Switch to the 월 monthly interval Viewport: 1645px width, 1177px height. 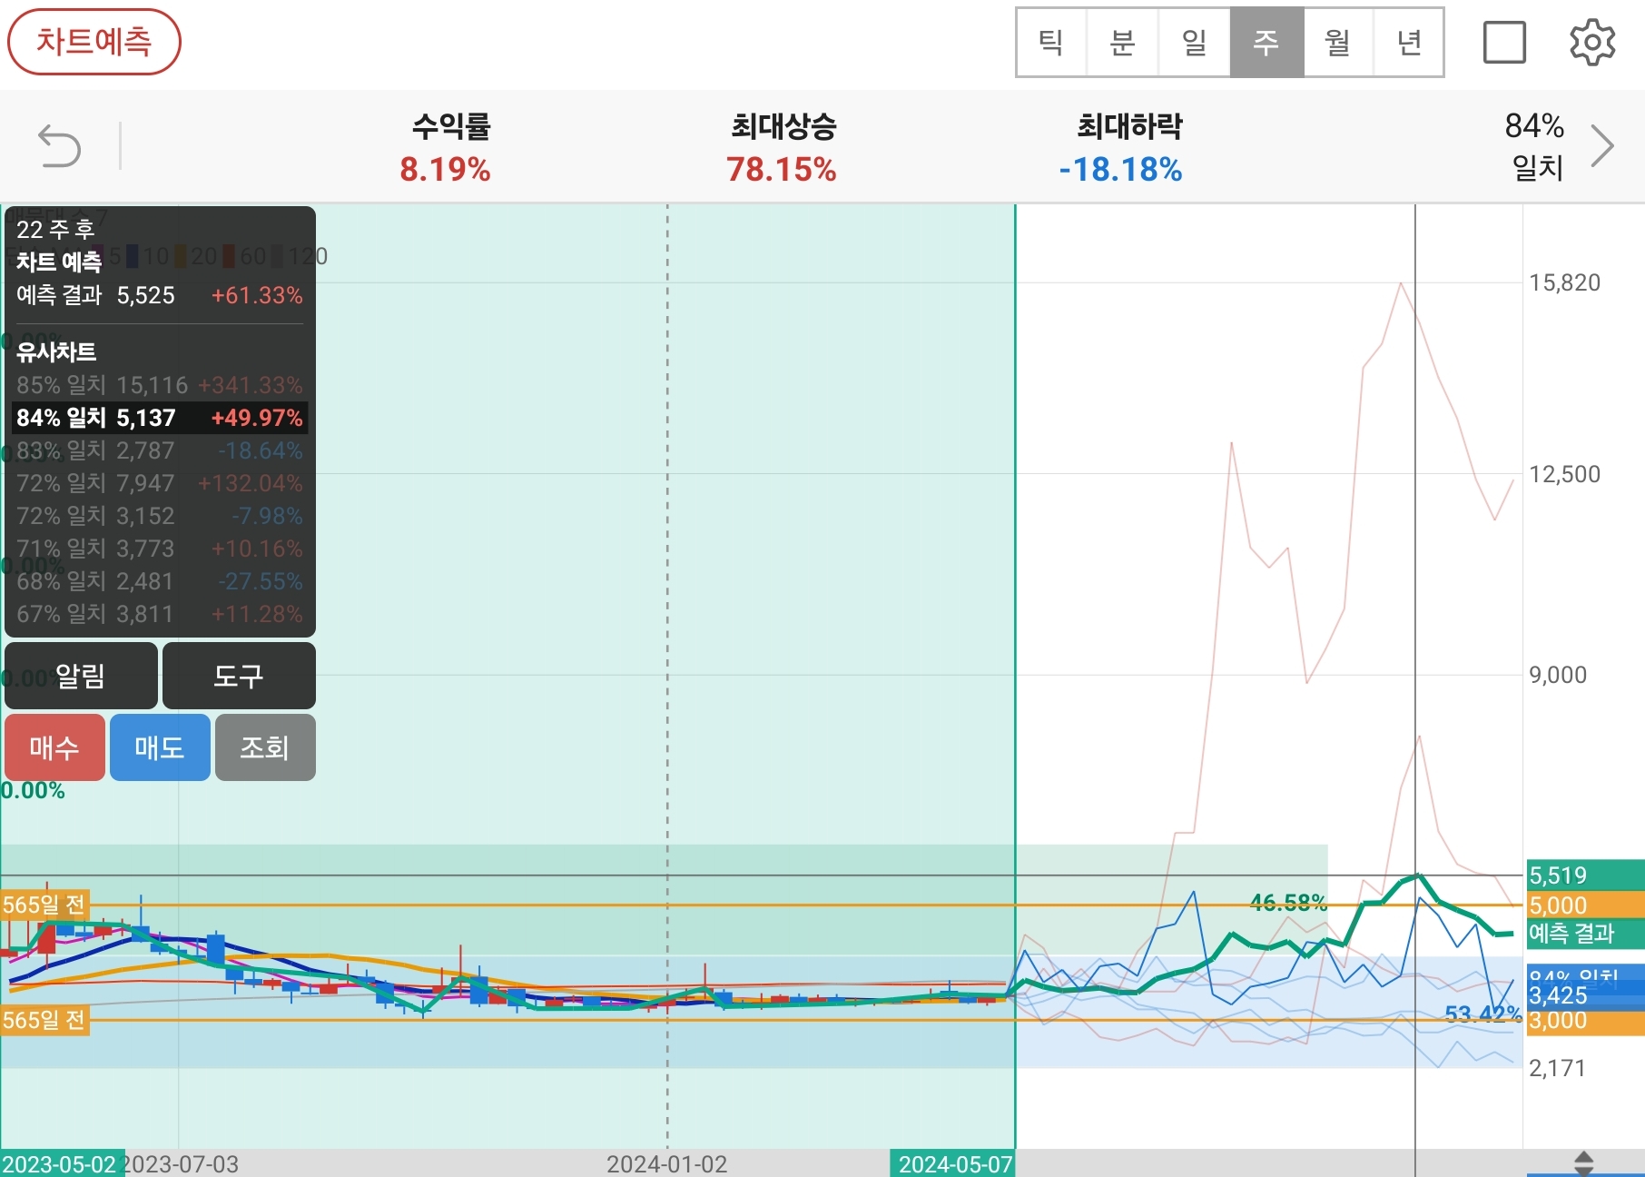coord(1338,43)
